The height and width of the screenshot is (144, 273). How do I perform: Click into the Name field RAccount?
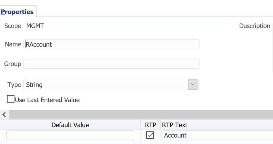[111, 44]
